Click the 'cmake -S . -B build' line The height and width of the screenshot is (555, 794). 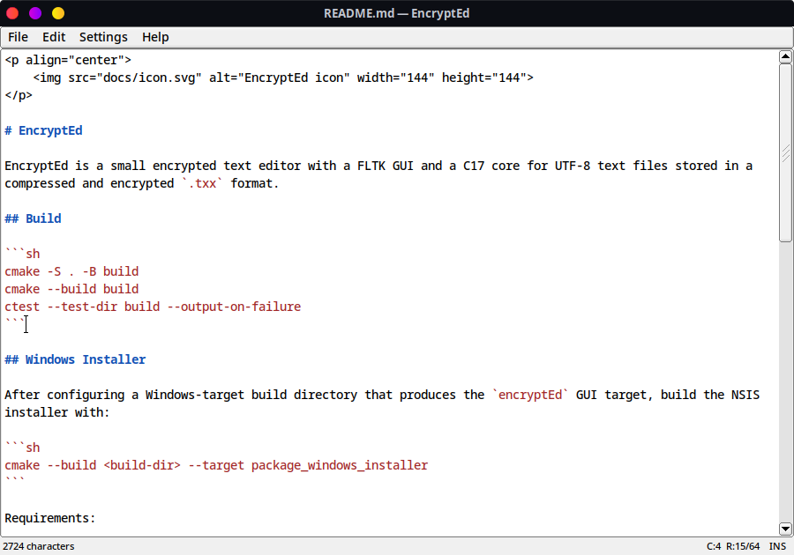(71, 271)
